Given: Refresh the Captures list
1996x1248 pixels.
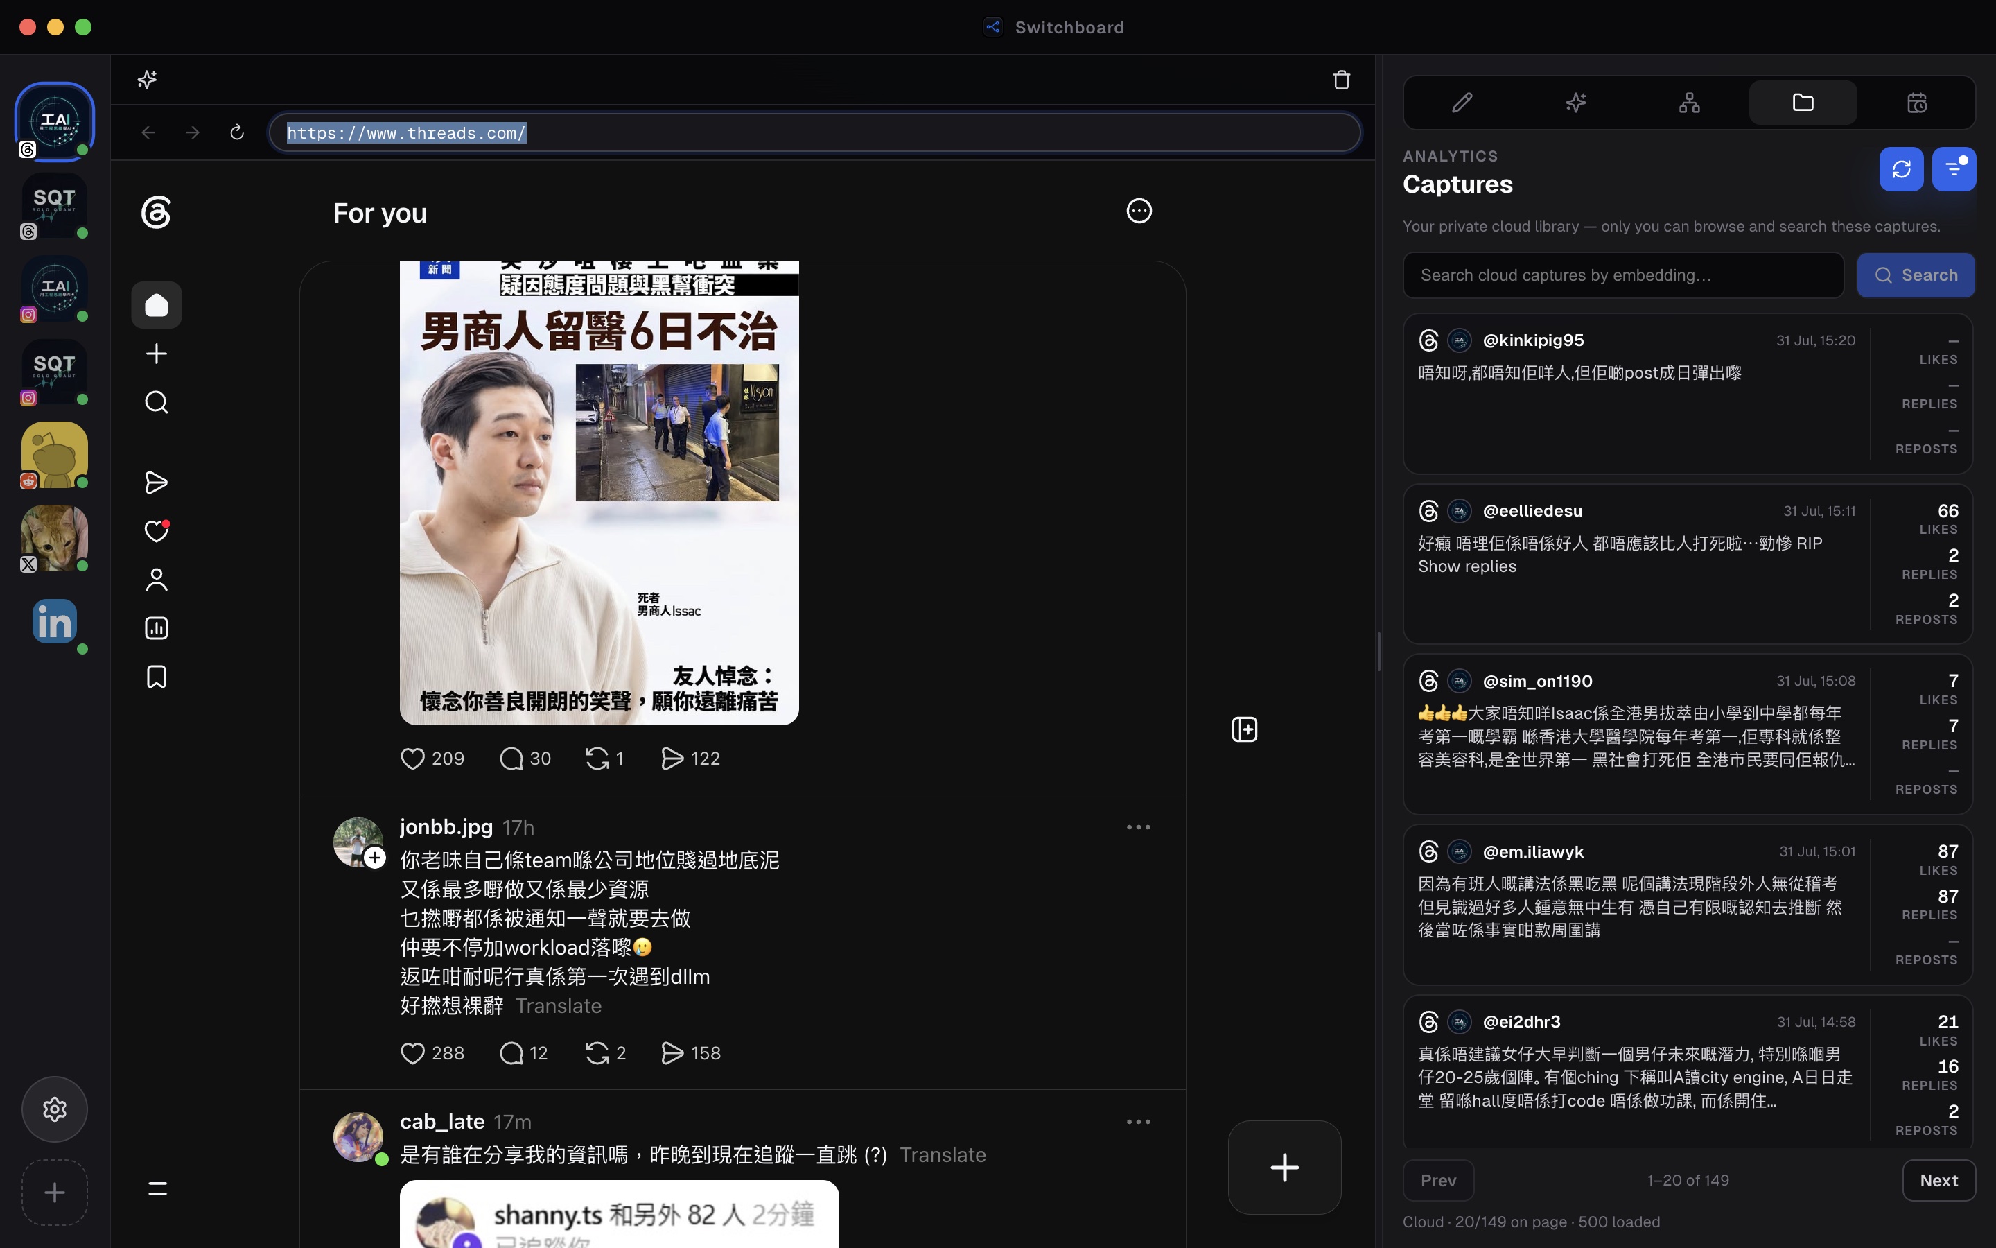Looking at the screenshot, I should click(x=1901, y=169).
